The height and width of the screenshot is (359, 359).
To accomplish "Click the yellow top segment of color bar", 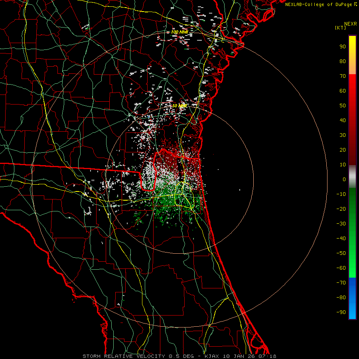I will (x=352, y=55).
